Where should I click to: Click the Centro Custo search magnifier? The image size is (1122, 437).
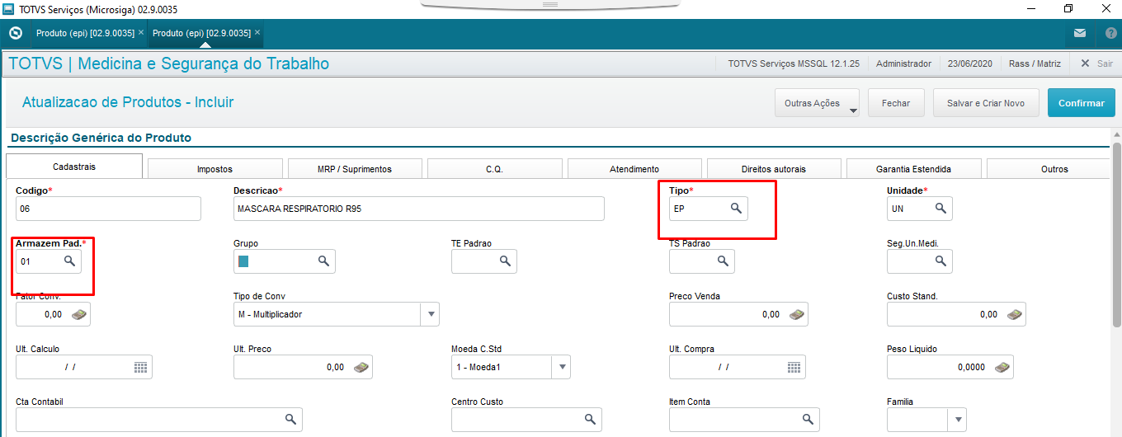click(x=589, y=420)
